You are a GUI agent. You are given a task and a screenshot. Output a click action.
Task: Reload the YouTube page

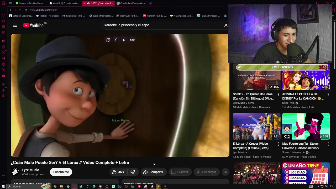pos(20,10)
